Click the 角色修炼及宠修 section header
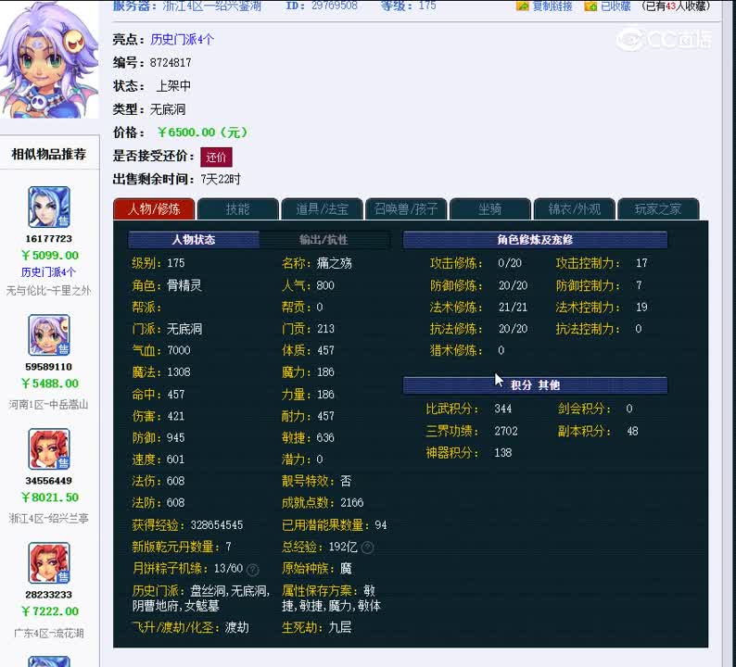 [x=535, y=240]
